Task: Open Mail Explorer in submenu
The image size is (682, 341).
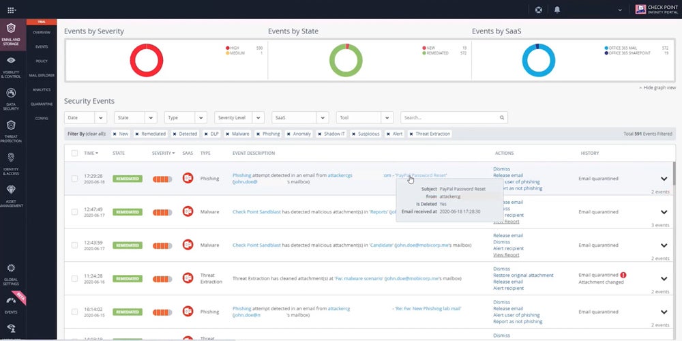Action: tap(42, 76)
